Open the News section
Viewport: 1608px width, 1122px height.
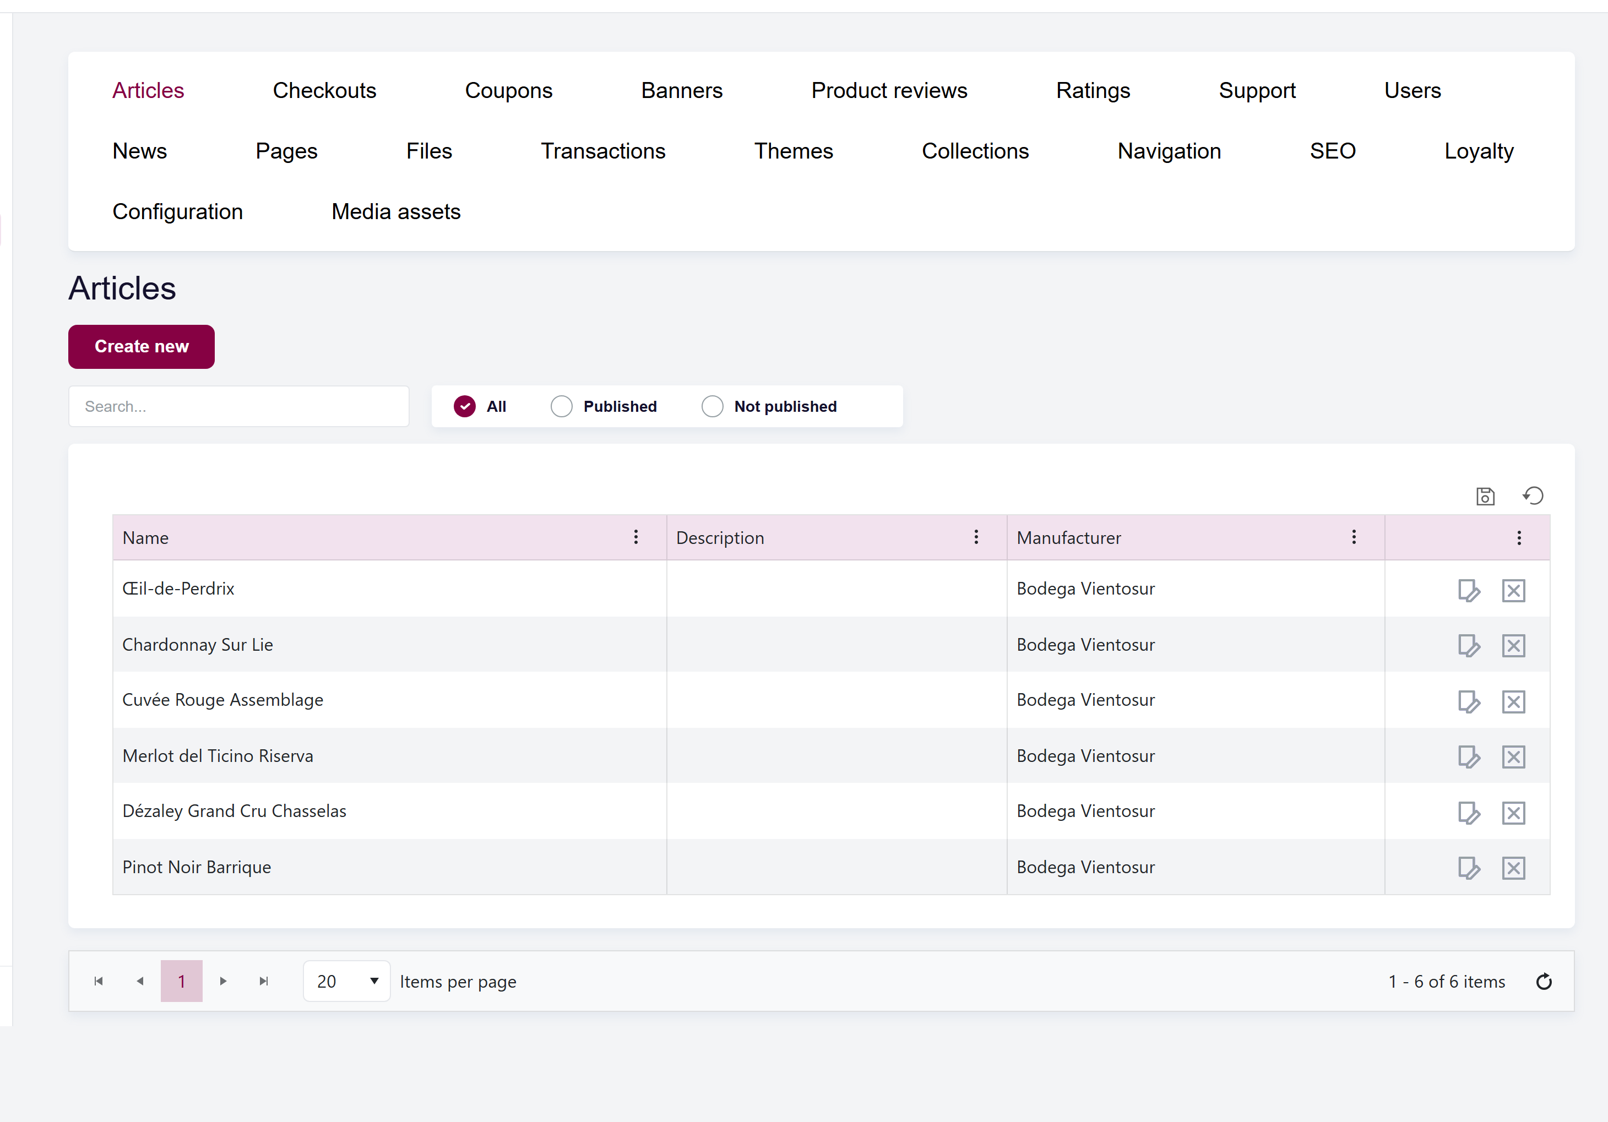coord(140,151)
